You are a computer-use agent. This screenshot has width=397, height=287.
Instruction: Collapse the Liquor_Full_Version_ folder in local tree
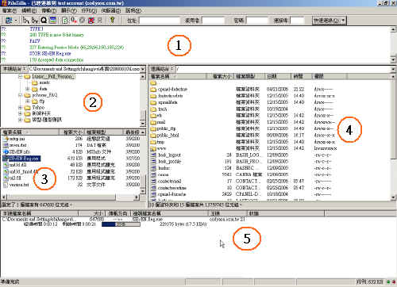tap(20, 77)
